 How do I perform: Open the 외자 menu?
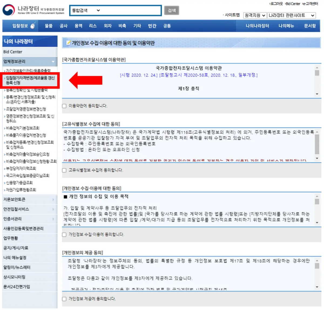pos(108,26)
